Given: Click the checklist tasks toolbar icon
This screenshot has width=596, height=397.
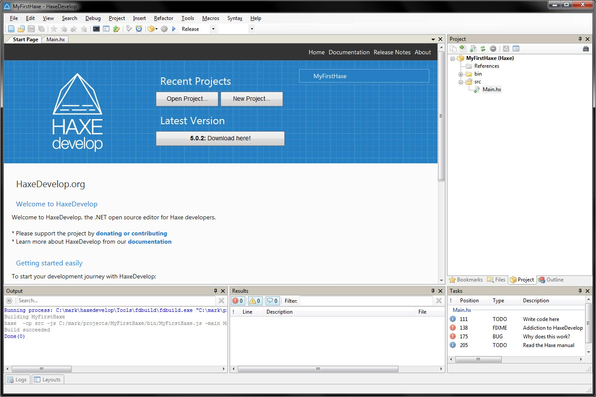Looking at the screenshot, I should (129, 29).
